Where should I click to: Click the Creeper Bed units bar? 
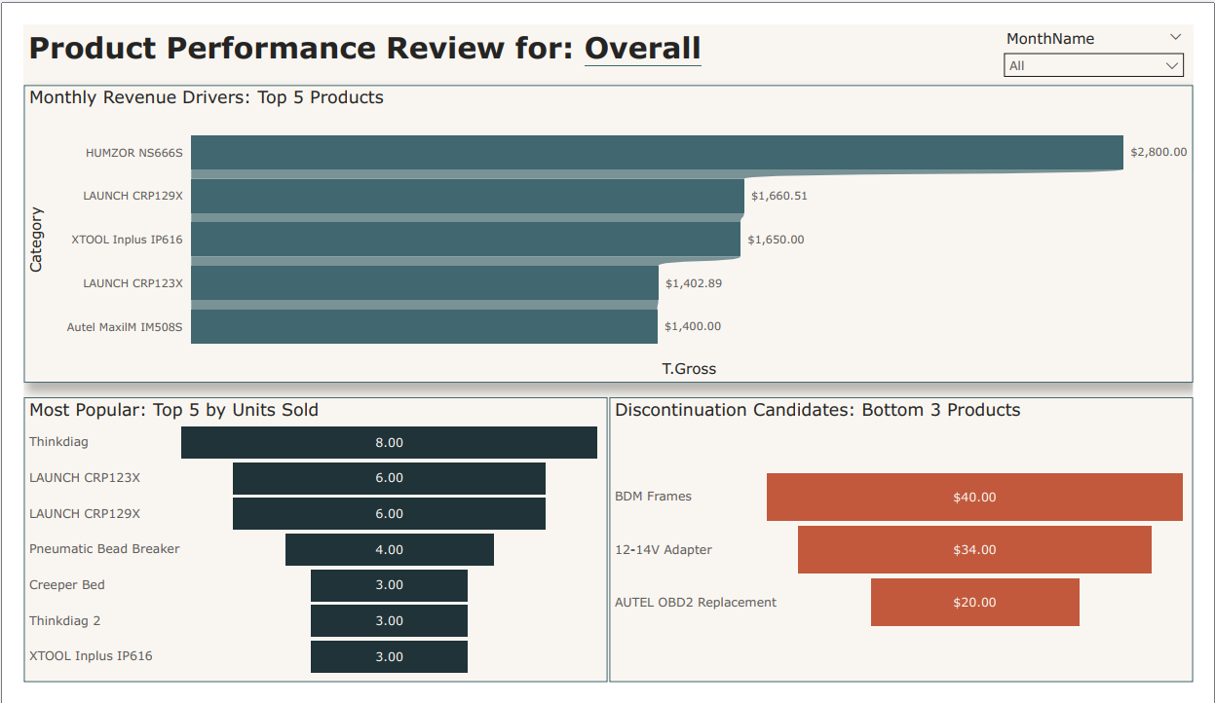point(389,584)
